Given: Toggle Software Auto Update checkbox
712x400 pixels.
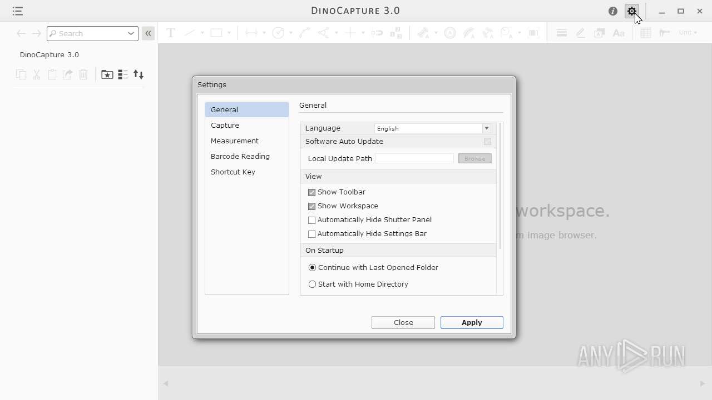Looking at the screenshot, I should click(487, 142).
